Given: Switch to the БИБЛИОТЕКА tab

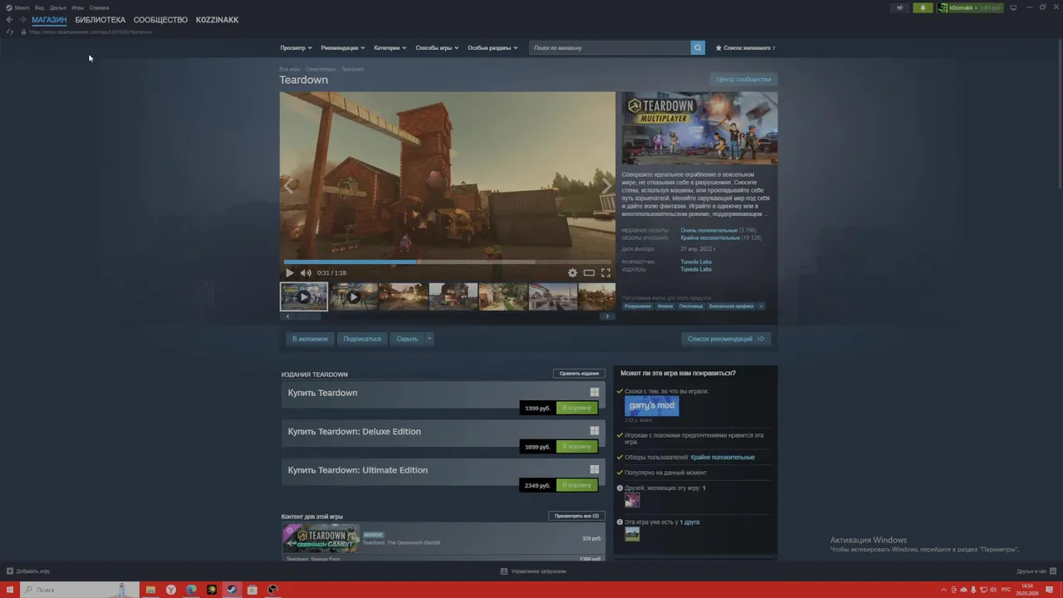Looking at the screenshot, I should pyautogui.click(x=100, y=20).
